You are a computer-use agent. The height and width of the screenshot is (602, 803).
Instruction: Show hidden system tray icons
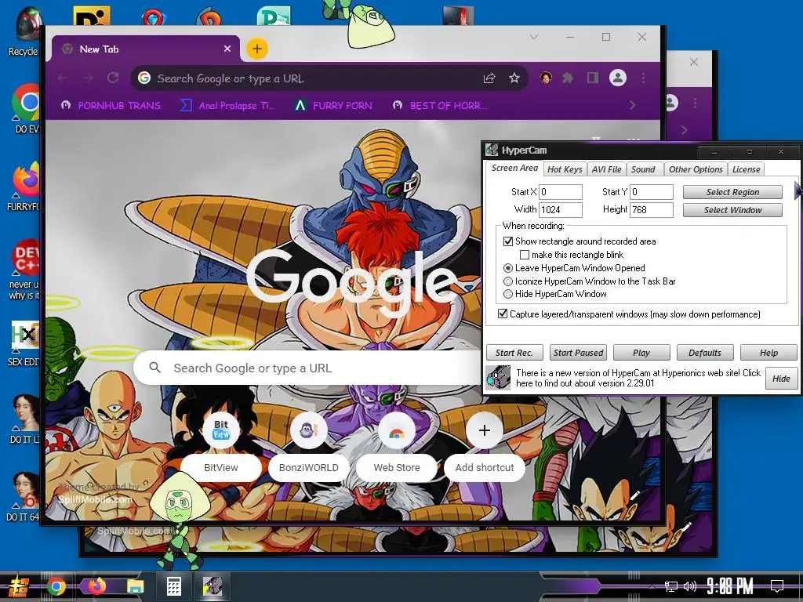point(652,586)
